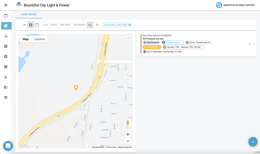Open the bar chart analytics sidebar icon
The height and width of the screenshot is (154, 260).
point(6,67)
